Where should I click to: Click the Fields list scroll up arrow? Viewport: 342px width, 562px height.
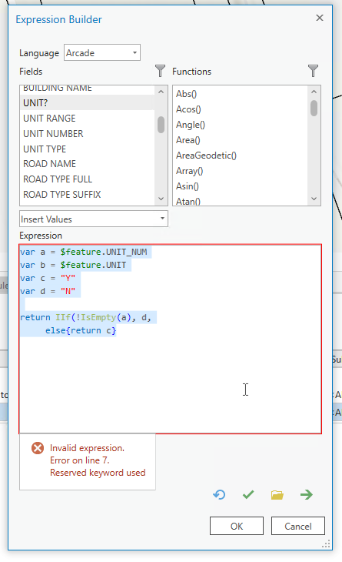point(161,92)
